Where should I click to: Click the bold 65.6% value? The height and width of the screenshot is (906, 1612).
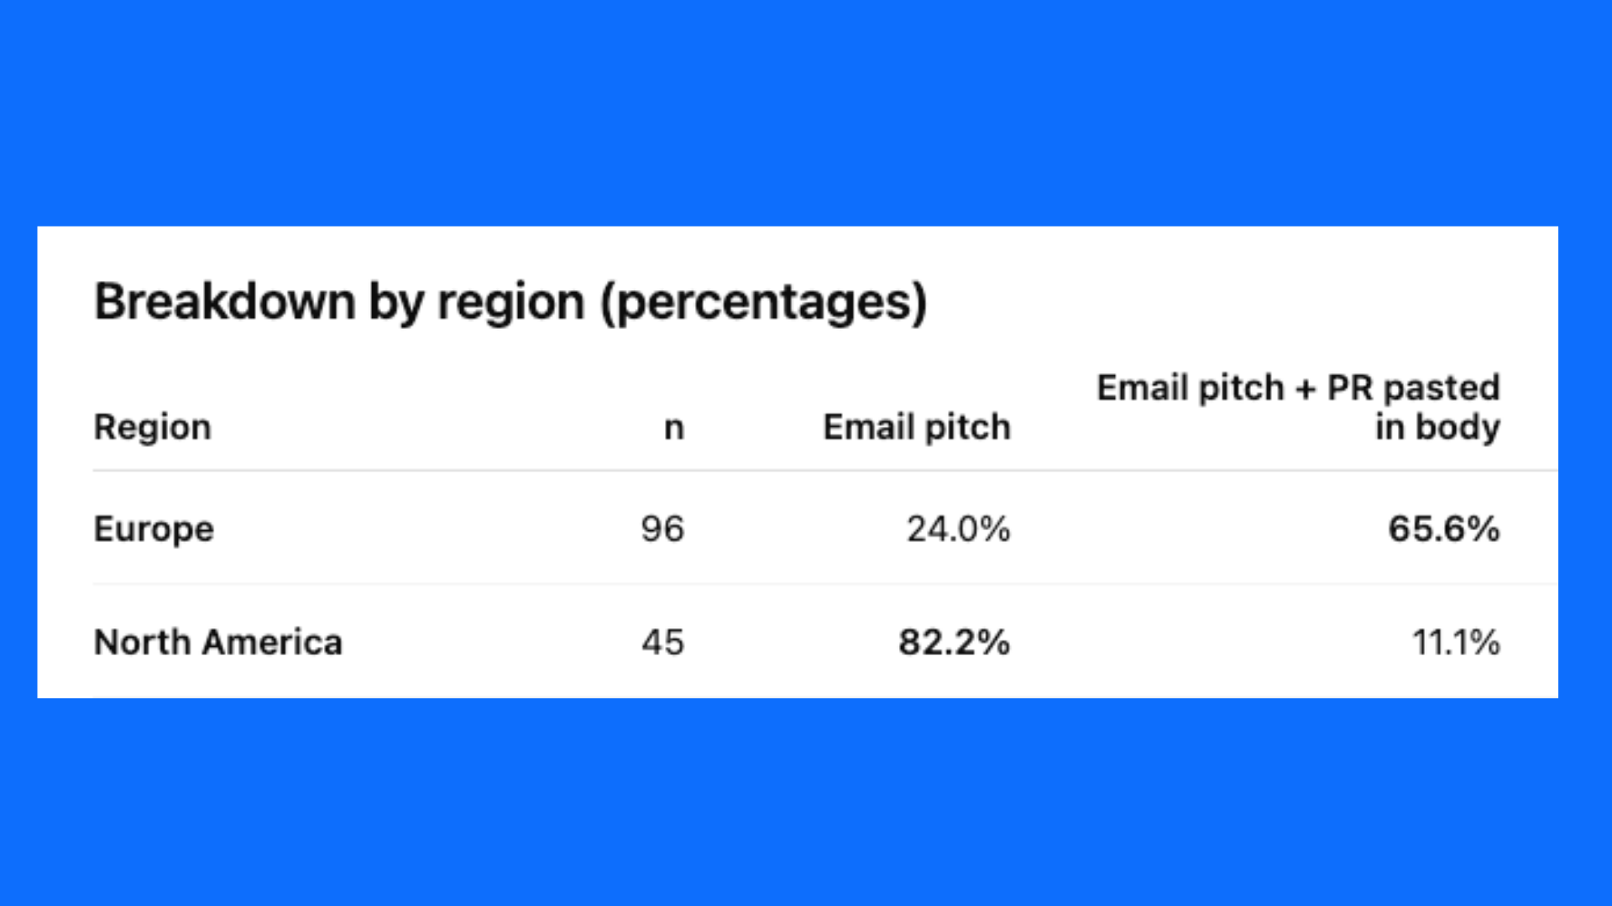1443,529
